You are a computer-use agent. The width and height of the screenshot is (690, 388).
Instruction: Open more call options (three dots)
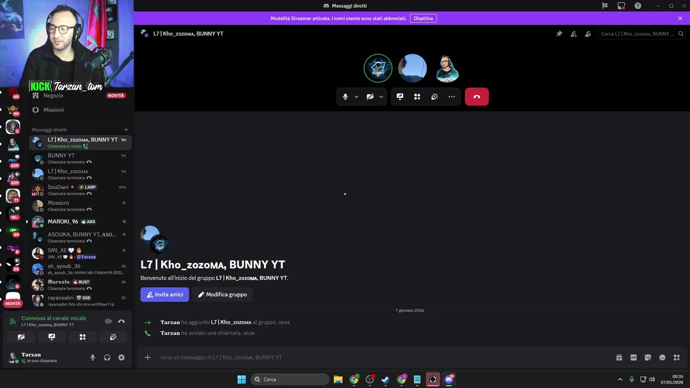point(452,96)
